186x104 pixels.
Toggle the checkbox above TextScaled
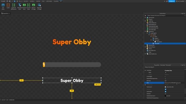tap(165, 89)
